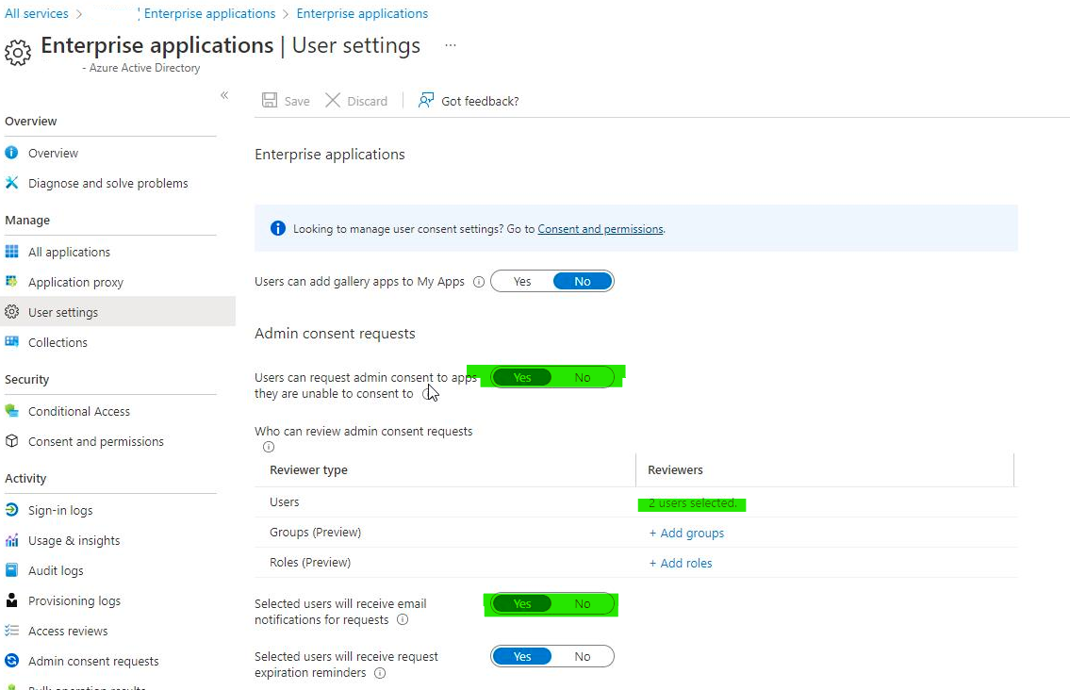Viewport: 1070px width, 690px height.
Task: Click the Collections icon
Action: (x=11, y=341)
